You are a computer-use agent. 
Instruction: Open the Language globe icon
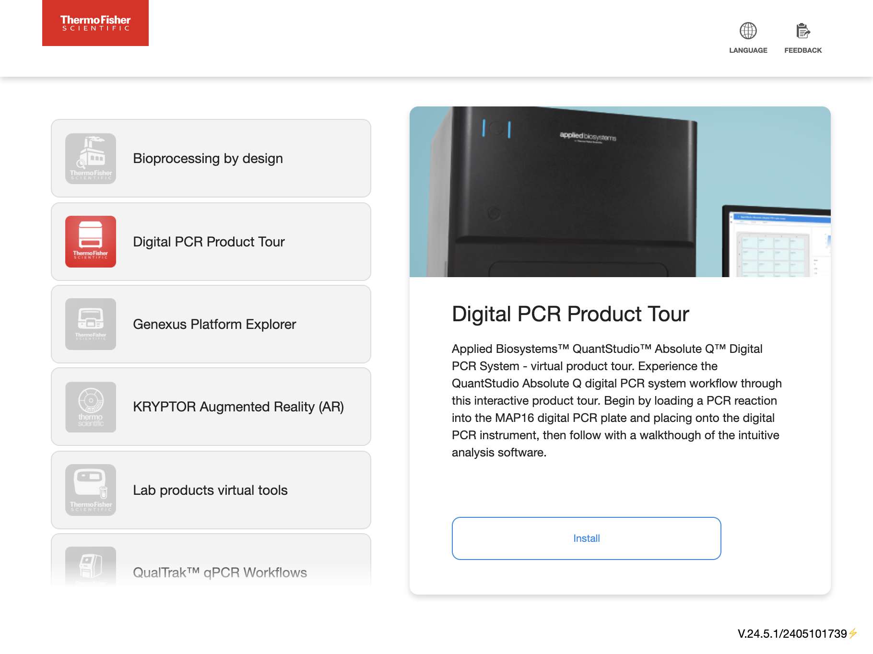pos(748,31)
